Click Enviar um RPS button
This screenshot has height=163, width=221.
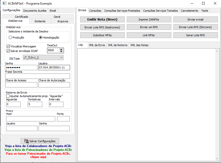[x=149, y=27]
